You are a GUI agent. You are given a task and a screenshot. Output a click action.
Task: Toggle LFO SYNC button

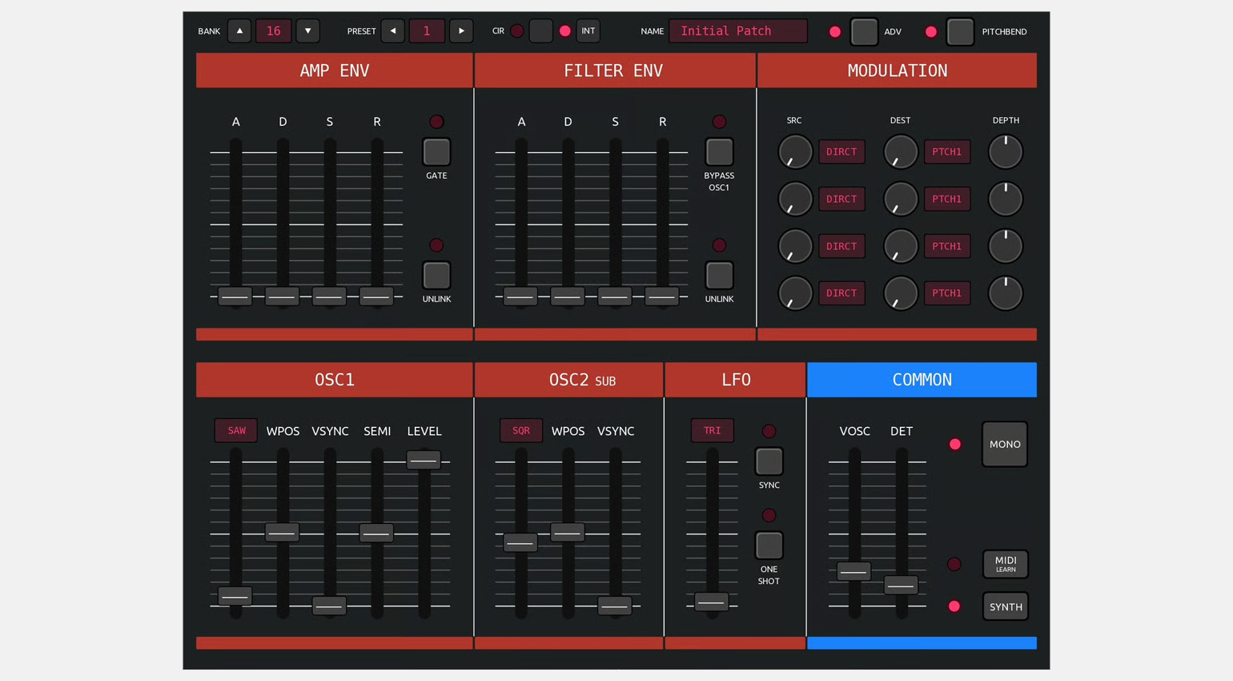pyautogui.click(x=769, y=461)
